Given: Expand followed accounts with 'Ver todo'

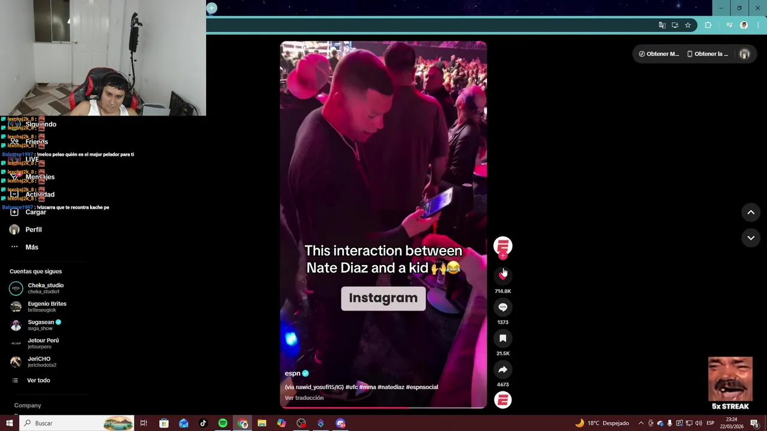Looking at the screenshot, I should 31,381.
